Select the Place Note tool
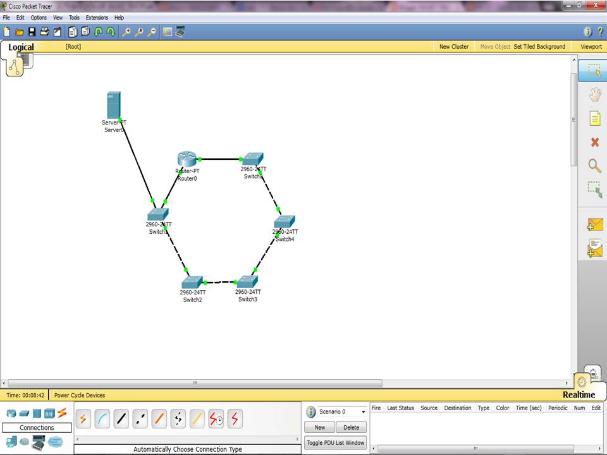 (593, 118)
